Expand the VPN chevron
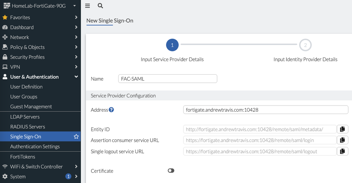The image size is (352, 183). [76, 67]
